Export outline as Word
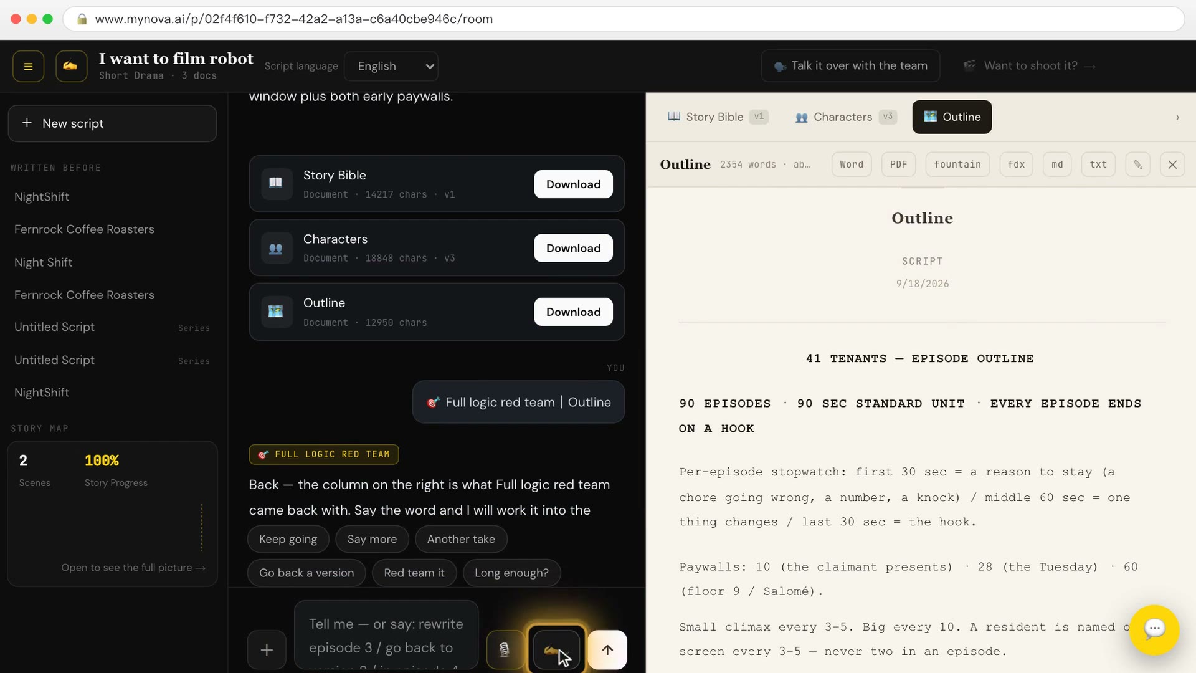1196x673 pixels. click(x=852, y=165)
